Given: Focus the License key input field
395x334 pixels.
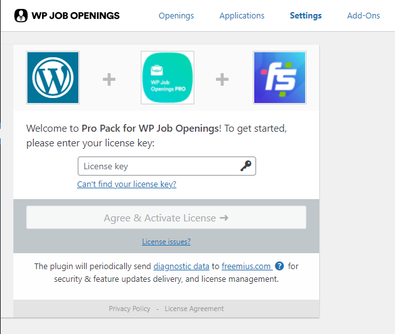Looking at the screenshot, I should coord(167,166).
